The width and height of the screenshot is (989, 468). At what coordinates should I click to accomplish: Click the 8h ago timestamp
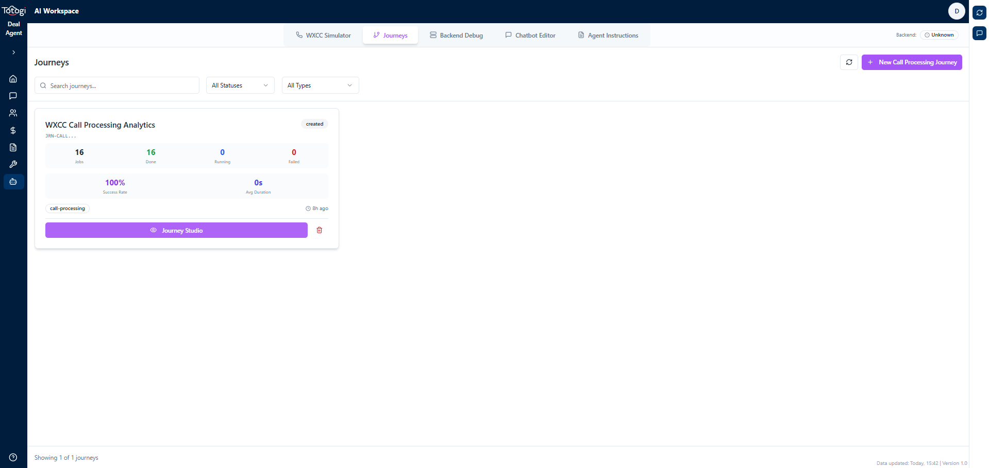317,209
